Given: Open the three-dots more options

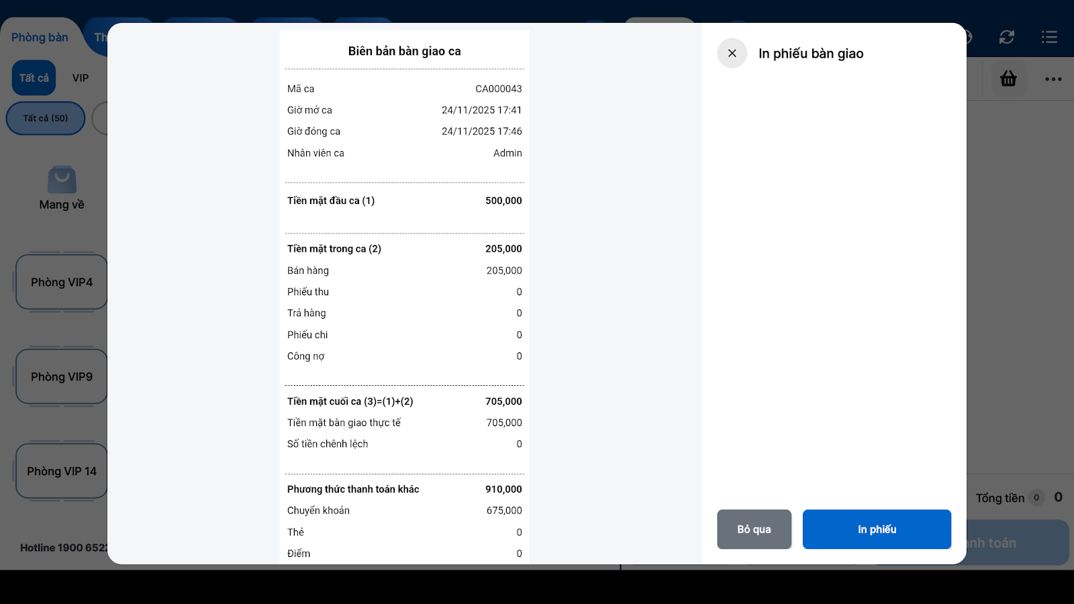Looking at the screenshot, I should pyautogui.click(x=1053, y=79).
